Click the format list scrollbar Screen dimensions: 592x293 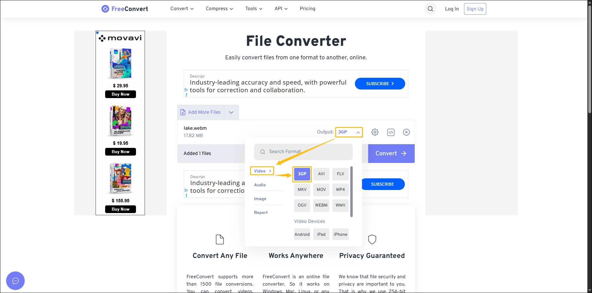pyautogui.click(x=351, y=192)
